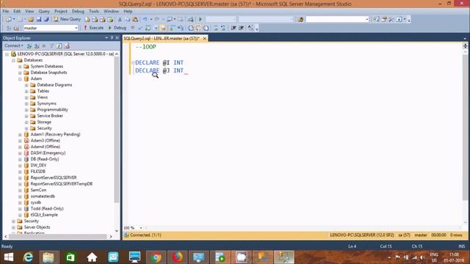The image size is (470, 264).
Task: Click the Cancel Executing Query stop icon
Action: (x=132, y=28)
